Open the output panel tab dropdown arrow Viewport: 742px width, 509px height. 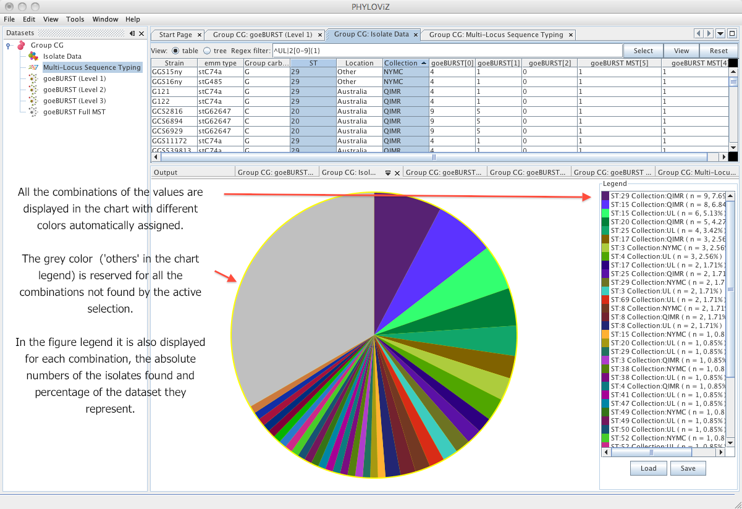(388, 173)
